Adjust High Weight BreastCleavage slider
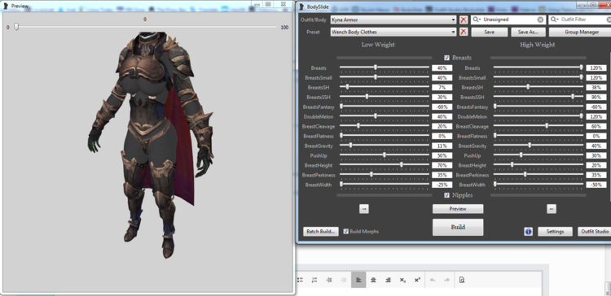Screen dimensions: 611x296 coord(547,125)
